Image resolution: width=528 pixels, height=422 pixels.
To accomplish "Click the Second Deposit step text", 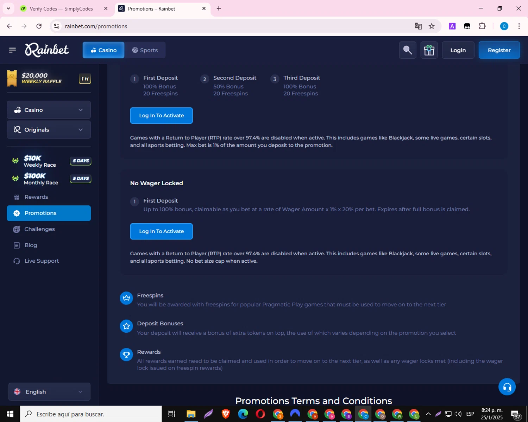I will pos(235,78).
